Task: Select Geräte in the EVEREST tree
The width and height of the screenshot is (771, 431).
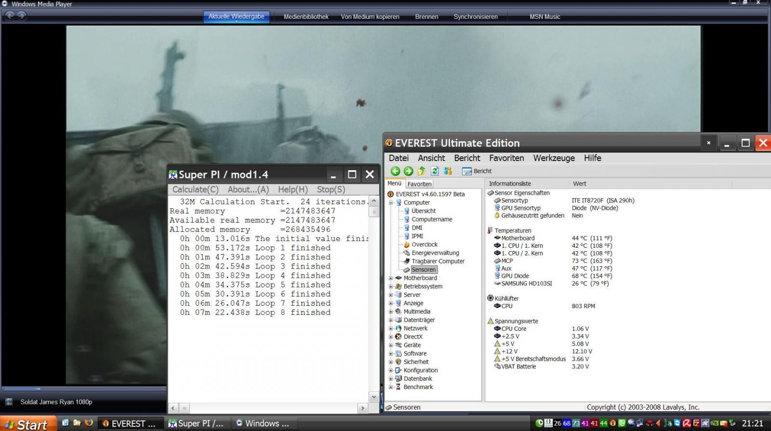Action: pyautogui.click(x=408, y=345)
